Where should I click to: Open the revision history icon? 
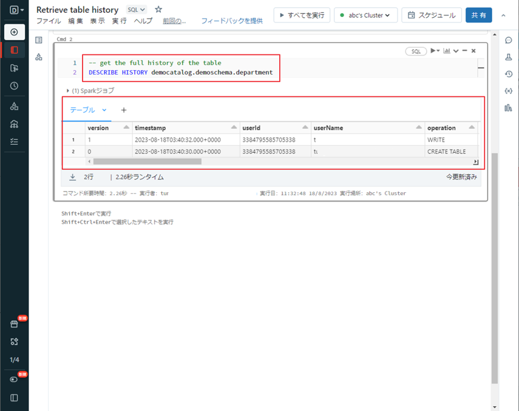pyautogui.click(x=509, y=74)
